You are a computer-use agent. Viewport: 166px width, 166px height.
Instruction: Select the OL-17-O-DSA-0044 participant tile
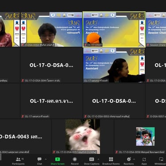(51, 65)
